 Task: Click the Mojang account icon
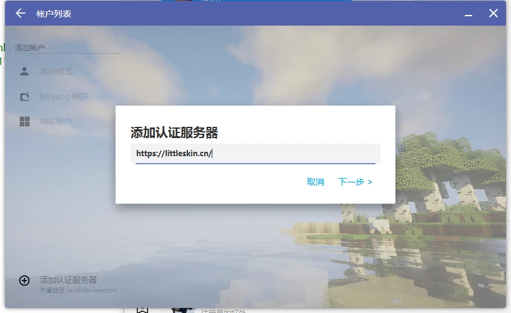24,96
